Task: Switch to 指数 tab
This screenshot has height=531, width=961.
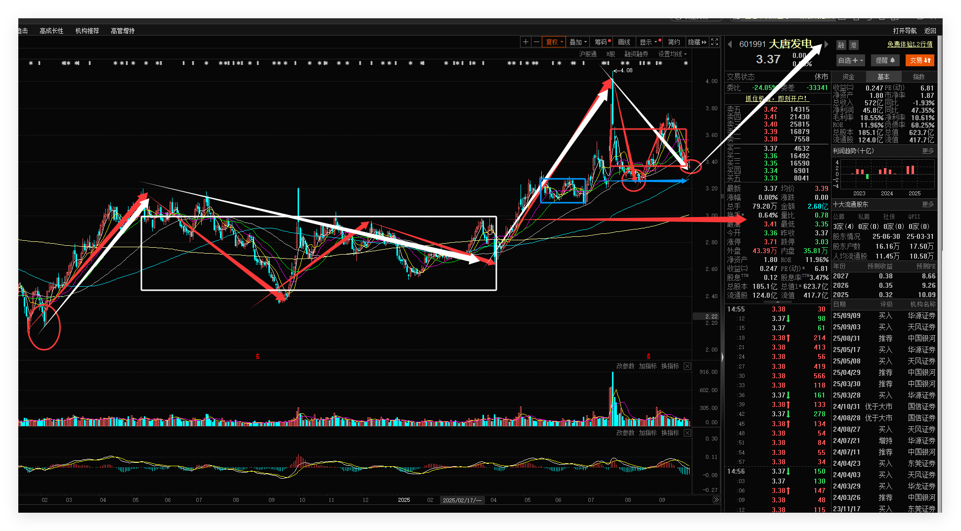Action: pyautogui.click(x=918, y=77)
